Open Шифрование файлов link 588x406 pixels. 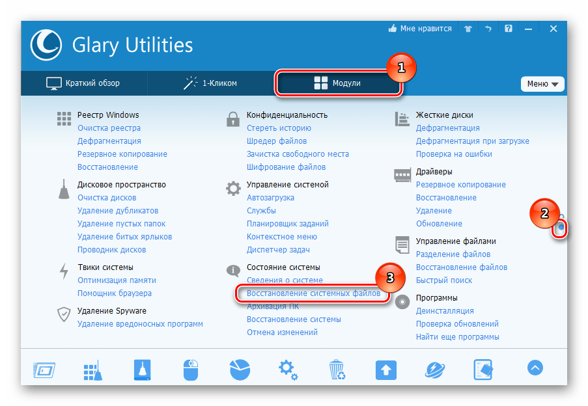pos(286,167)
